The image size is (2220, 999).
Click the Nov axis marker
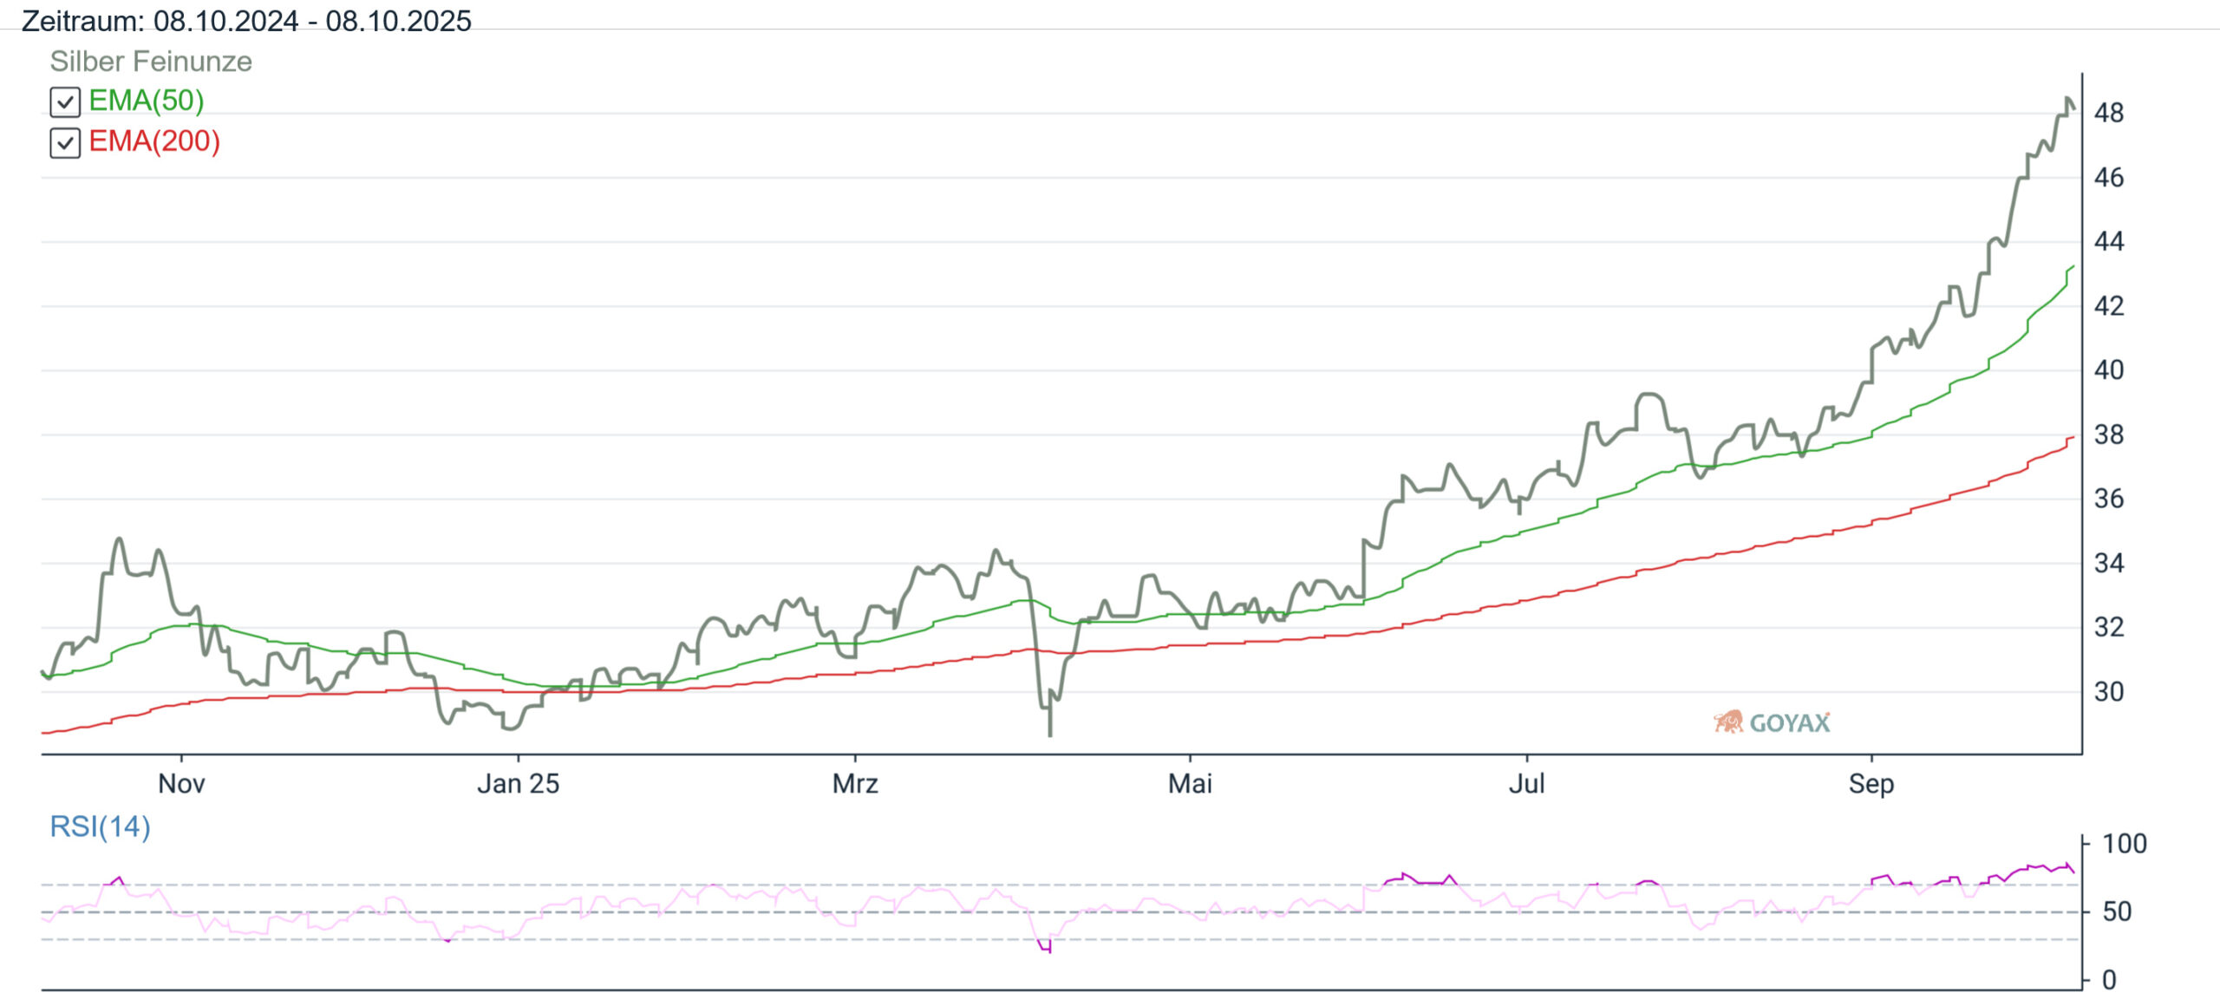click(x=181, y=784)
